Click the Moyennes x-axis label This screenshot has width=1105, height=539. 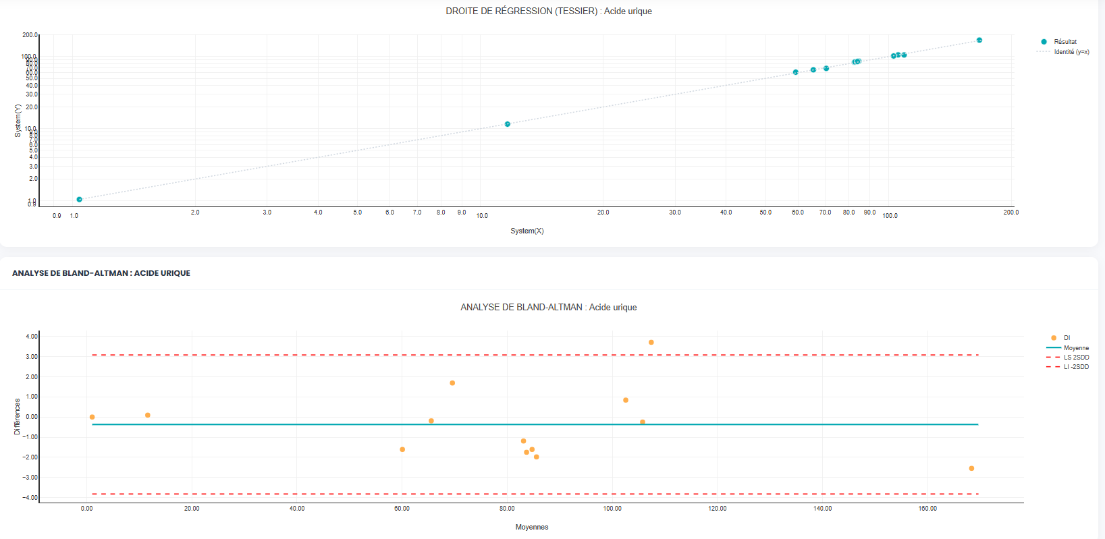click(531, 527)
